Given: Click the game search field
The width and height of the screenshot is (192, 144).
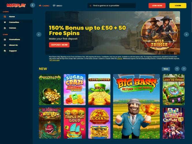Looking at the screenshot, I should 112,5.
